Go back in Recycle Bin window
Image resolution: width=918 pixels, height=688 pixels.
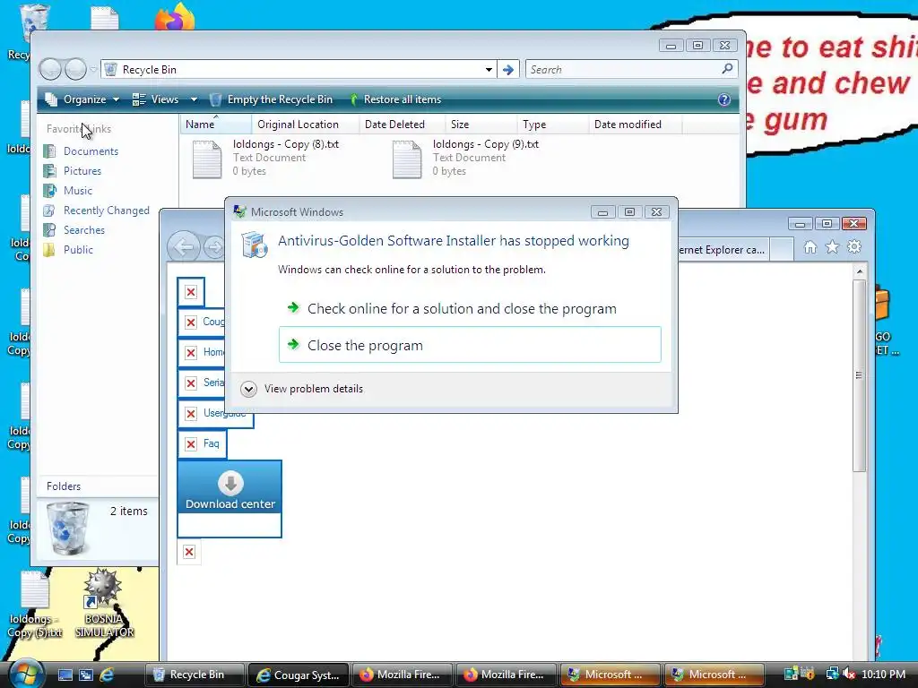click(50, 70)
